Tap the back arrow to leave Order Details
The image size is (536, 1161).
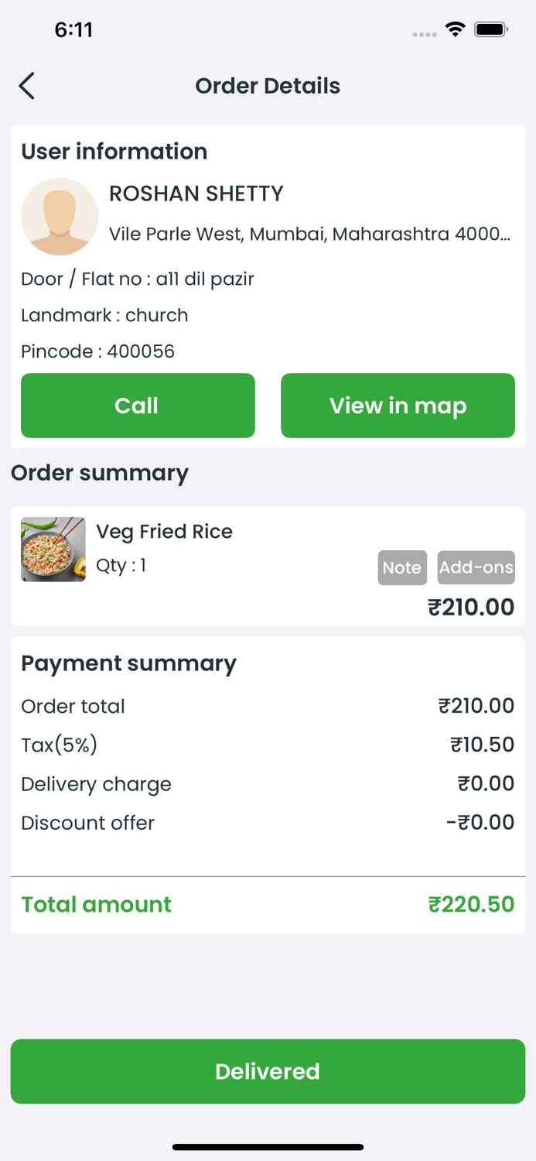(x=26, y=86)
